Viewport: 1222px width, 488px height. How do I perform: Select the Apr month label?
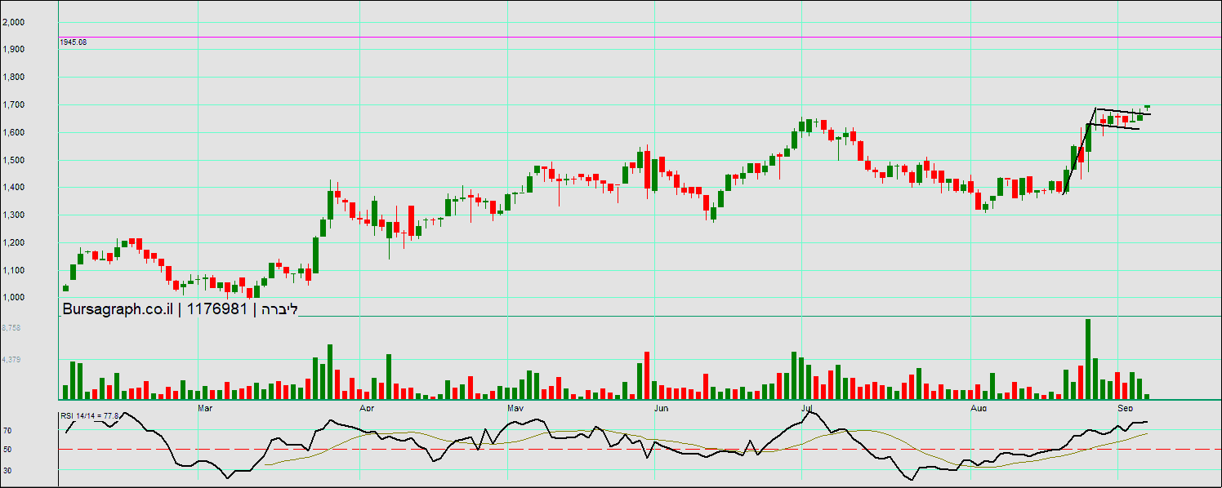click(x=367, y=406)
